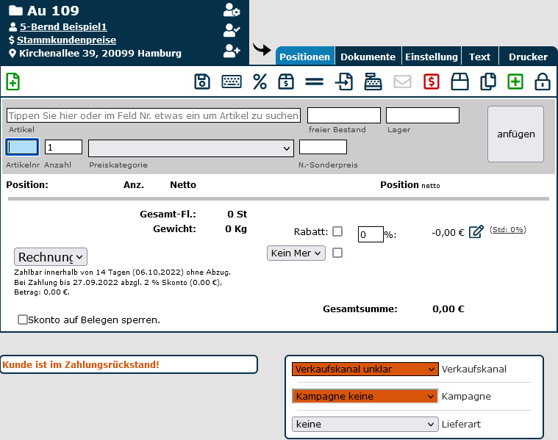The image size is (558, 440).
Task: Click the percent discount icon
Action: (260, 82)
